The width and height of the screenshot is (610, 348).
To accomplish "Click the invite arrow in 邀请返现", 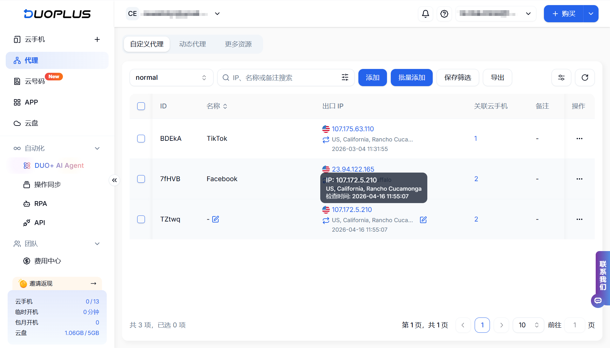I will tap(93, 283).
